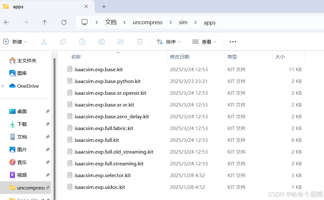Image resolution: width=324 pixels, height=200 pixels.
Task: Open 视频 in the sidebar
Action: [x=18, y=175]
